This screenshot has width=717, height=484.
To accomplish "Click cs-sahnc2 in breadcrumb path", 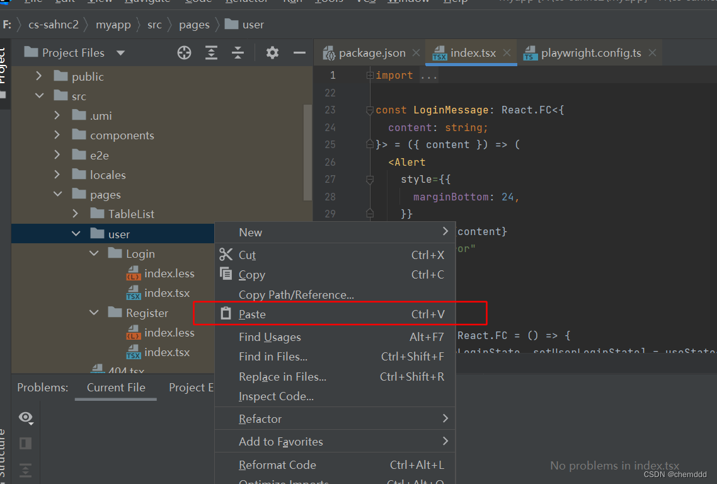I will click(x=54, y=25).
